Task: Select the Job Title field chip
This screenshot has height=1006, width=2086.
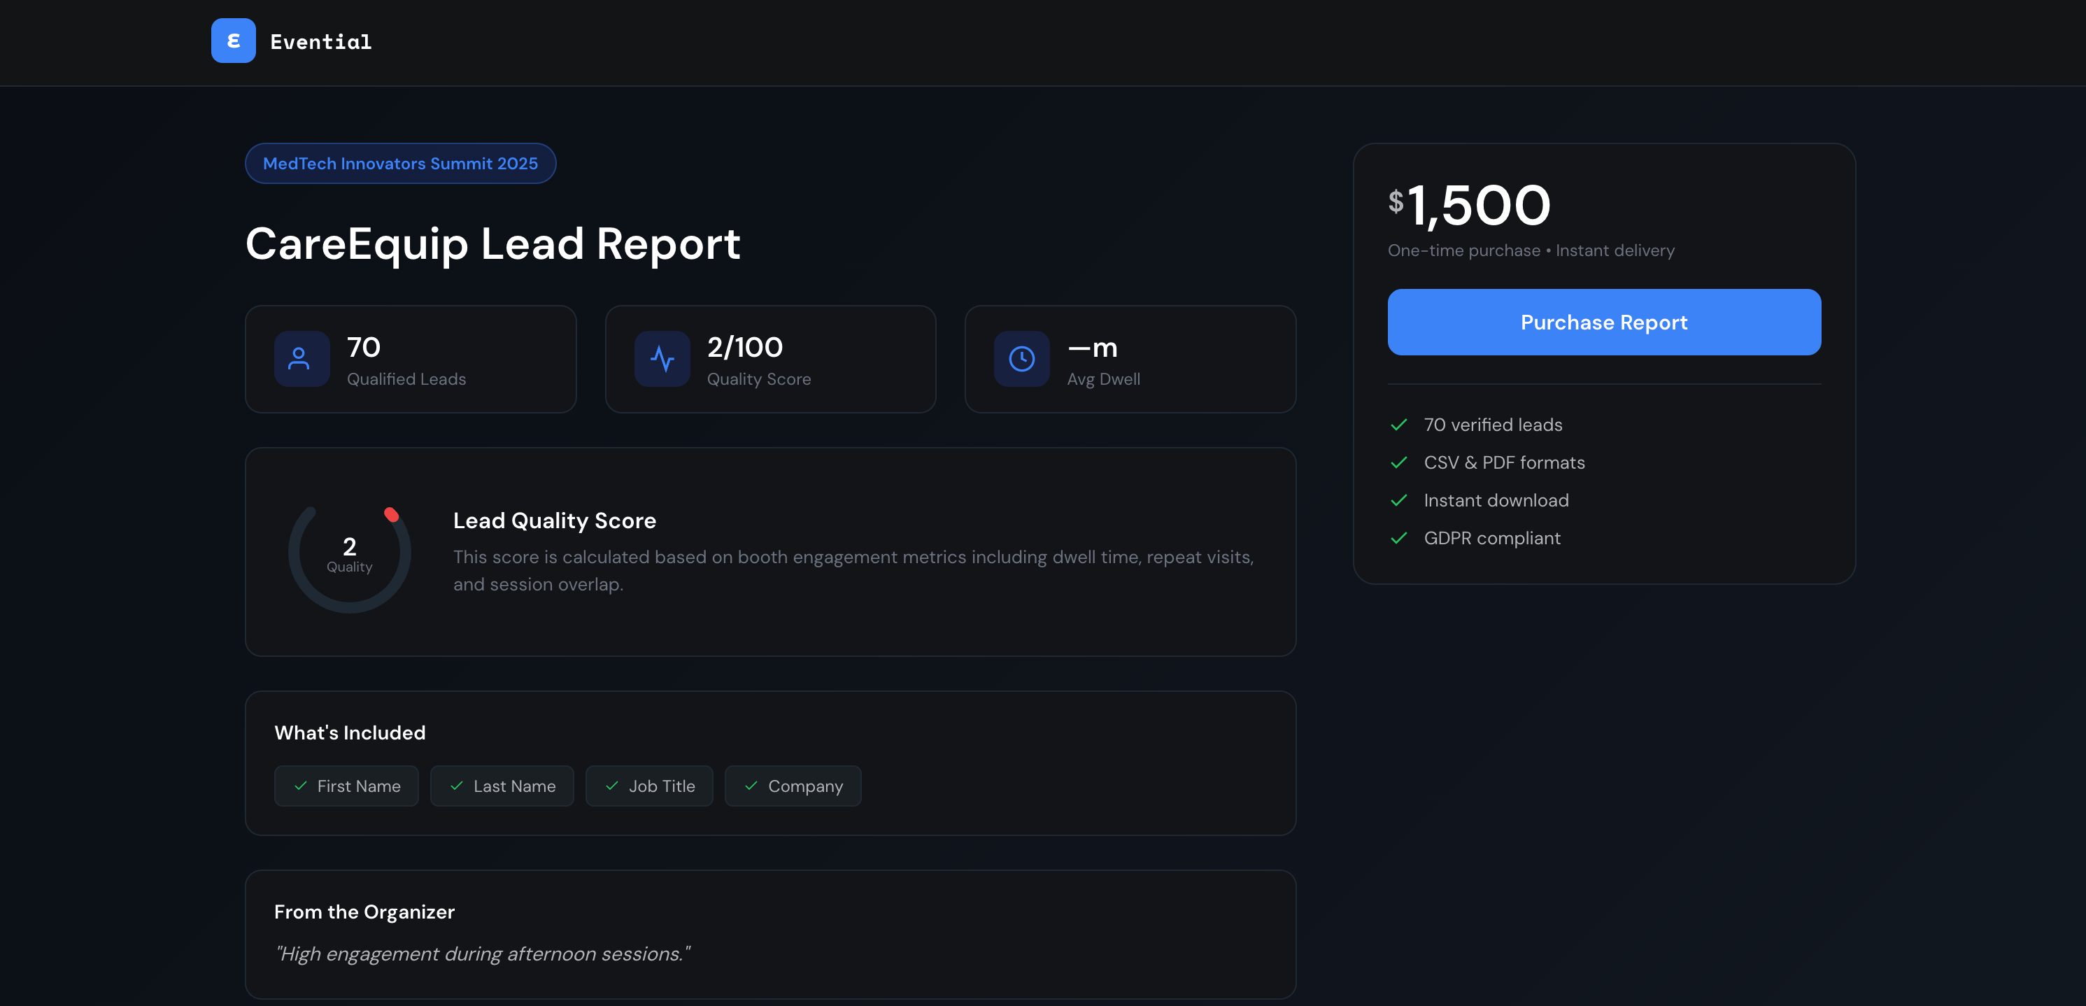Action: pyautogui.click(x=648, y=786)
